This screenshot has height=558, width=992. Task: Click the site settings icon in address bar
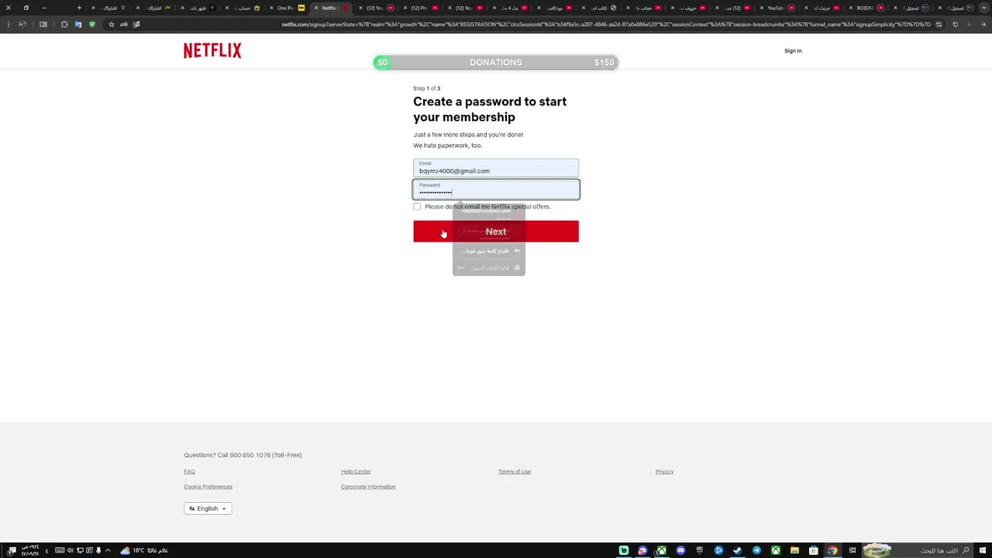pyautogui.click(x=939, y=24)
